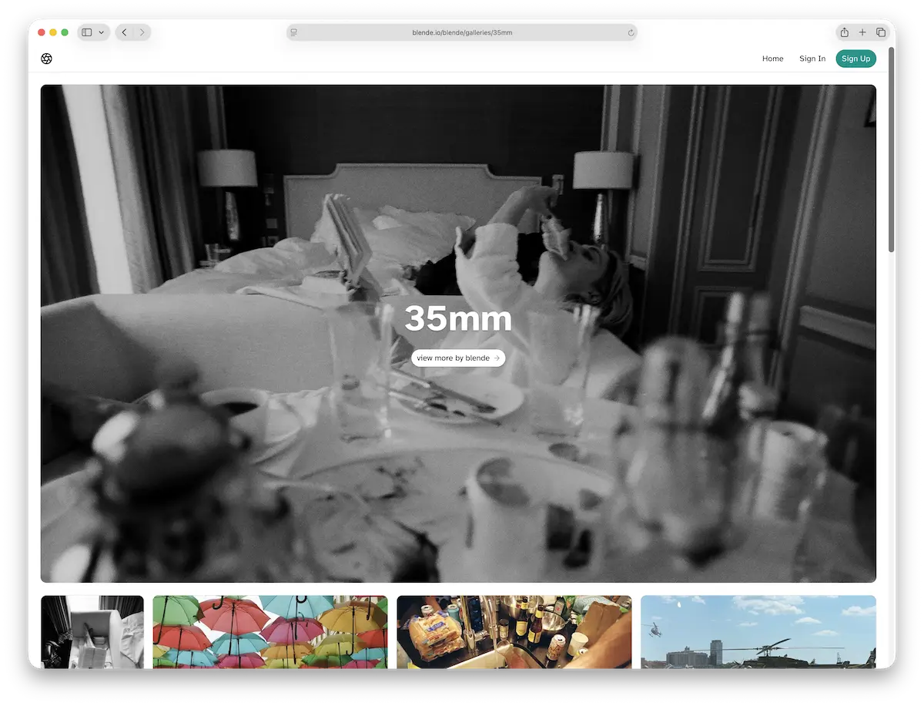
Task: Open the kitchen counter bottles photo thumbnail
Action: (514, 631)
